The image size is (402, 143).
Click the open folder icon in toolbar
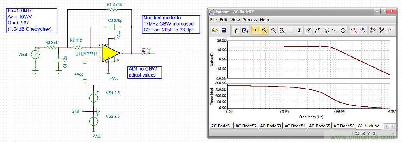coord(215,30)
